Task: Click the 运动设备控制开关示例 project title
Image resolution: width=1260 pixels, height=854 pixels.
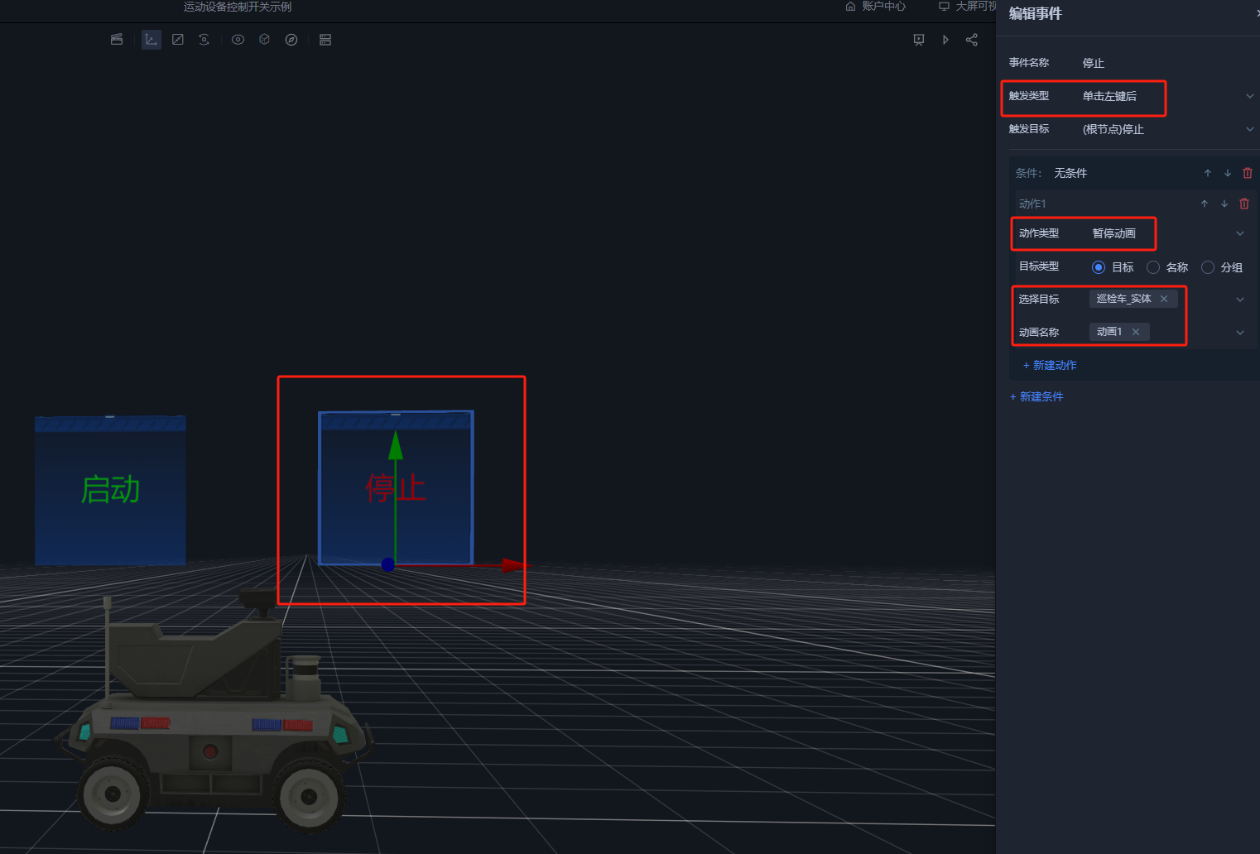Action: pos(238,7)
